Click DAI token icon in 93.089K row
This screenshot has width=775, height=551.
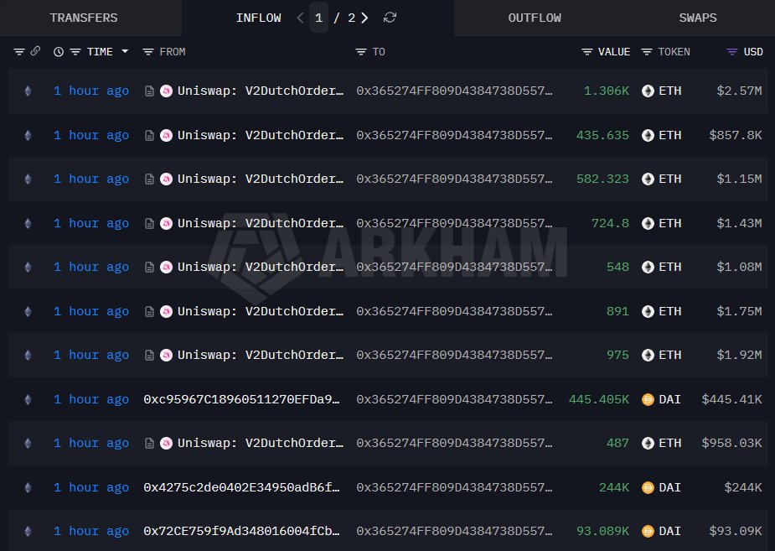coord(648,531)
